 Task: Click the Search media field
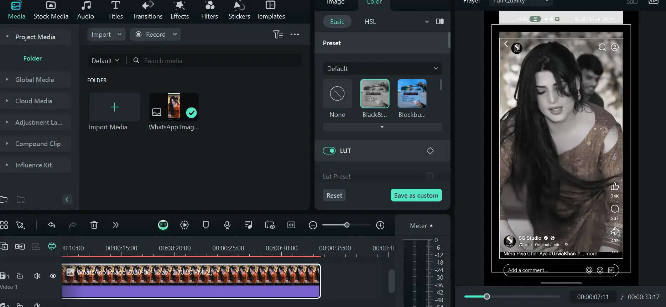click(215, 61)
